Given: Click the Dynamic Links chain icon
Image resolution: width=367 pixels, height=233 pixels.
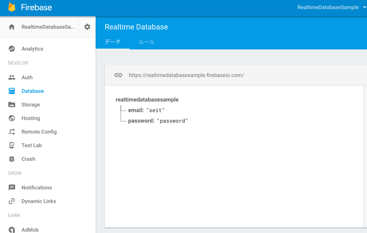Looking at the screenshot, I should [x=12, y=201].
